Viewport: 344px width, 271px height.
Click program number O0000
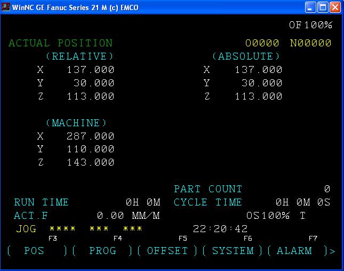(x=262, y=43)
